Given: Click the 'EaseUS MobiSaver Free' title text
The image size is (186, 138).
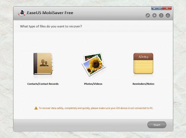Looking at the screenshot, I should pyautogui.click(x=50, y=13).
